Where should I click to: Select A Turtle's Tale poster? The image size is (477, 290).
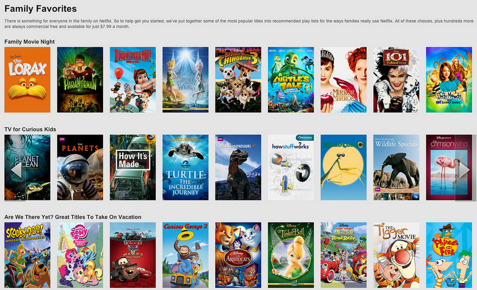pos(291,79)
